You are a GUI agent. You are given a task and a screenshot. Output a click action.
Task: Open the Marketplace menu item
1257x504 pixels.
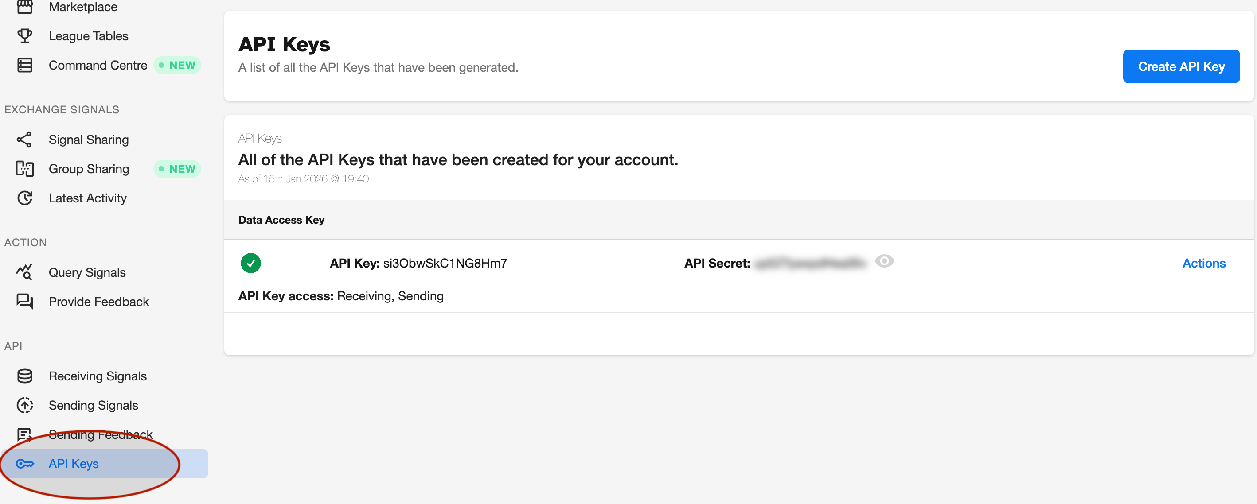pos(83,7)
